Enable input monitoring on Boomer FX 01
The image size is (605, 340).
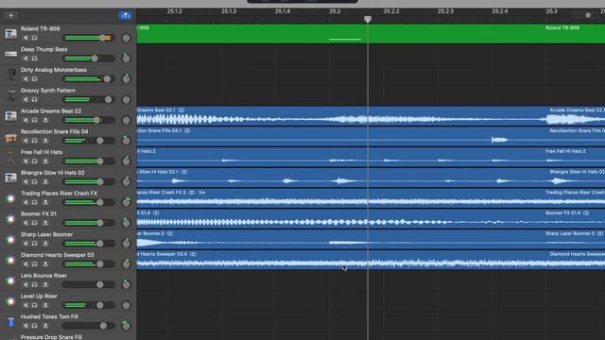(45, 223)
